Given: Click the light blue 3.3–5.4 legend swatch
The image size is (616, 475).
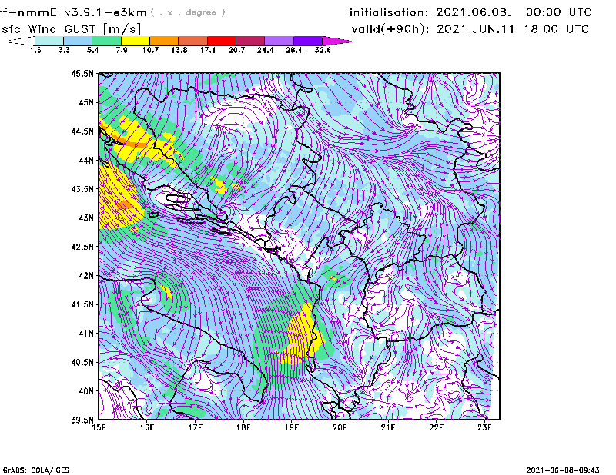Looking at the screenshot, I should tap(78, 41).
